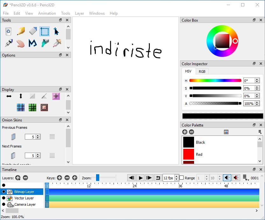Image resolution: width=265 pixels, height=220 pixels.
Task: Increase Previous Frames onion skin count
Action: pos(38,135)
